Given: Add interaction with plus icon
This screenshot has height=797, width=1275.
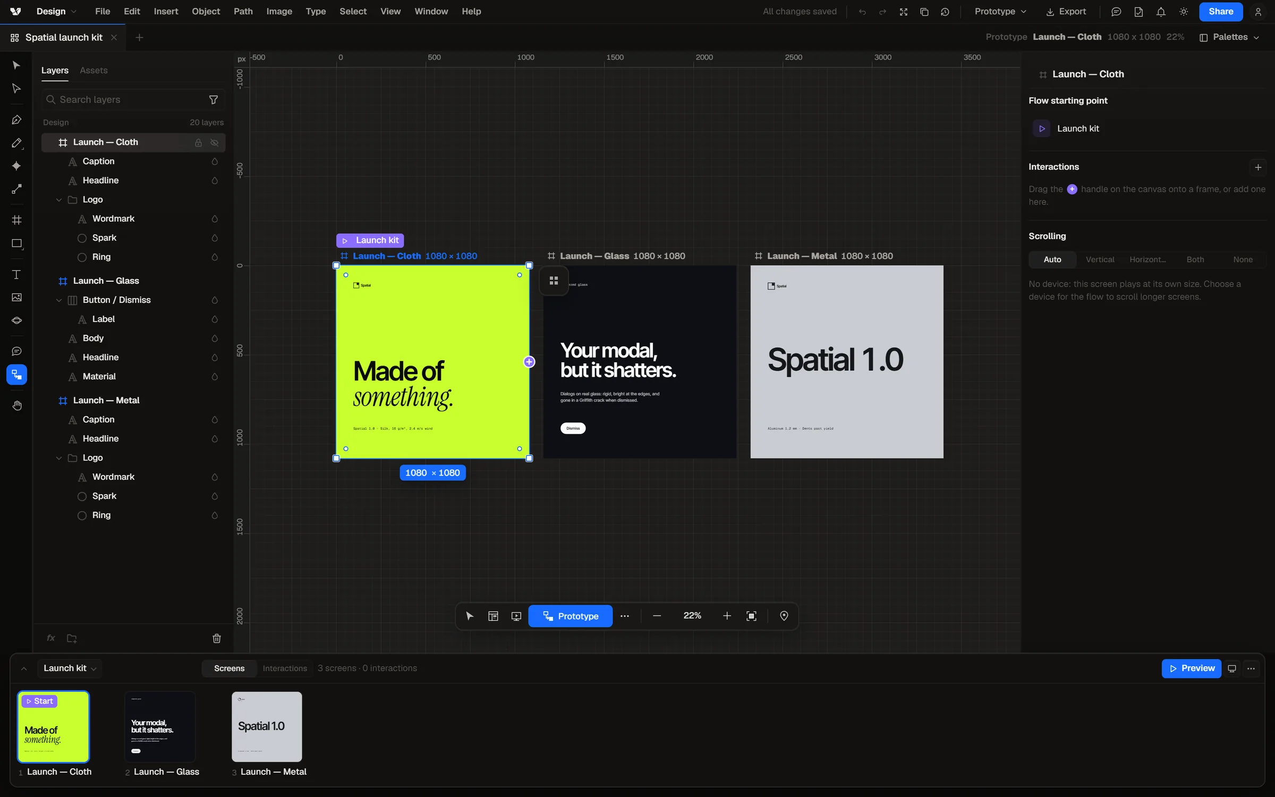Looking at the screenshot, I should [x=1257, y=167].
